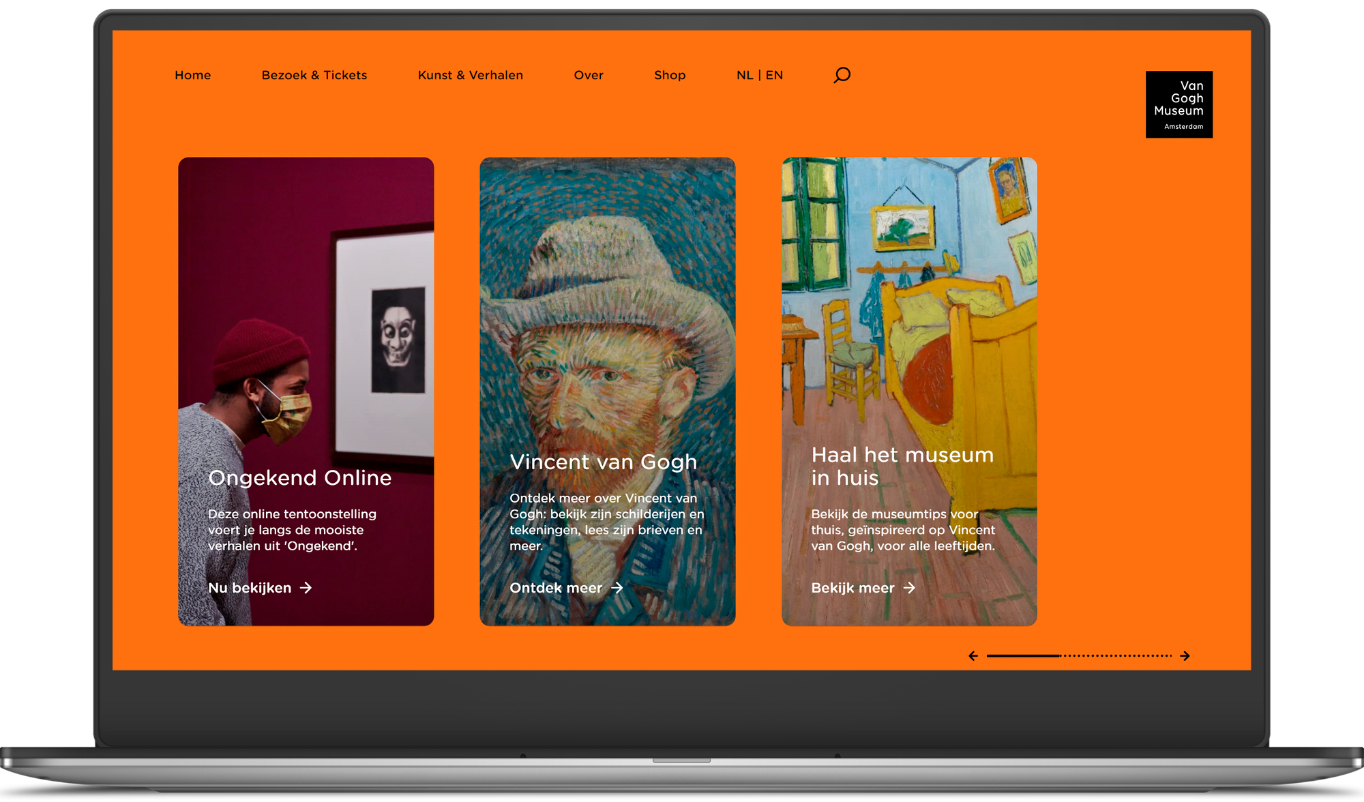Click the Nu bekijken link
Screen dimensions: 1364x802
(249, 588)
